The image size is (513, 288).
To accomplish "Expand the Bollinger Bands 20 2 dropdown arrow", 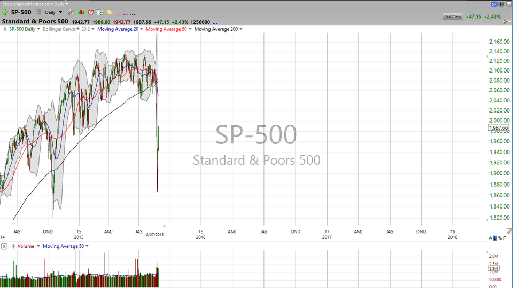I will point(93,29).
